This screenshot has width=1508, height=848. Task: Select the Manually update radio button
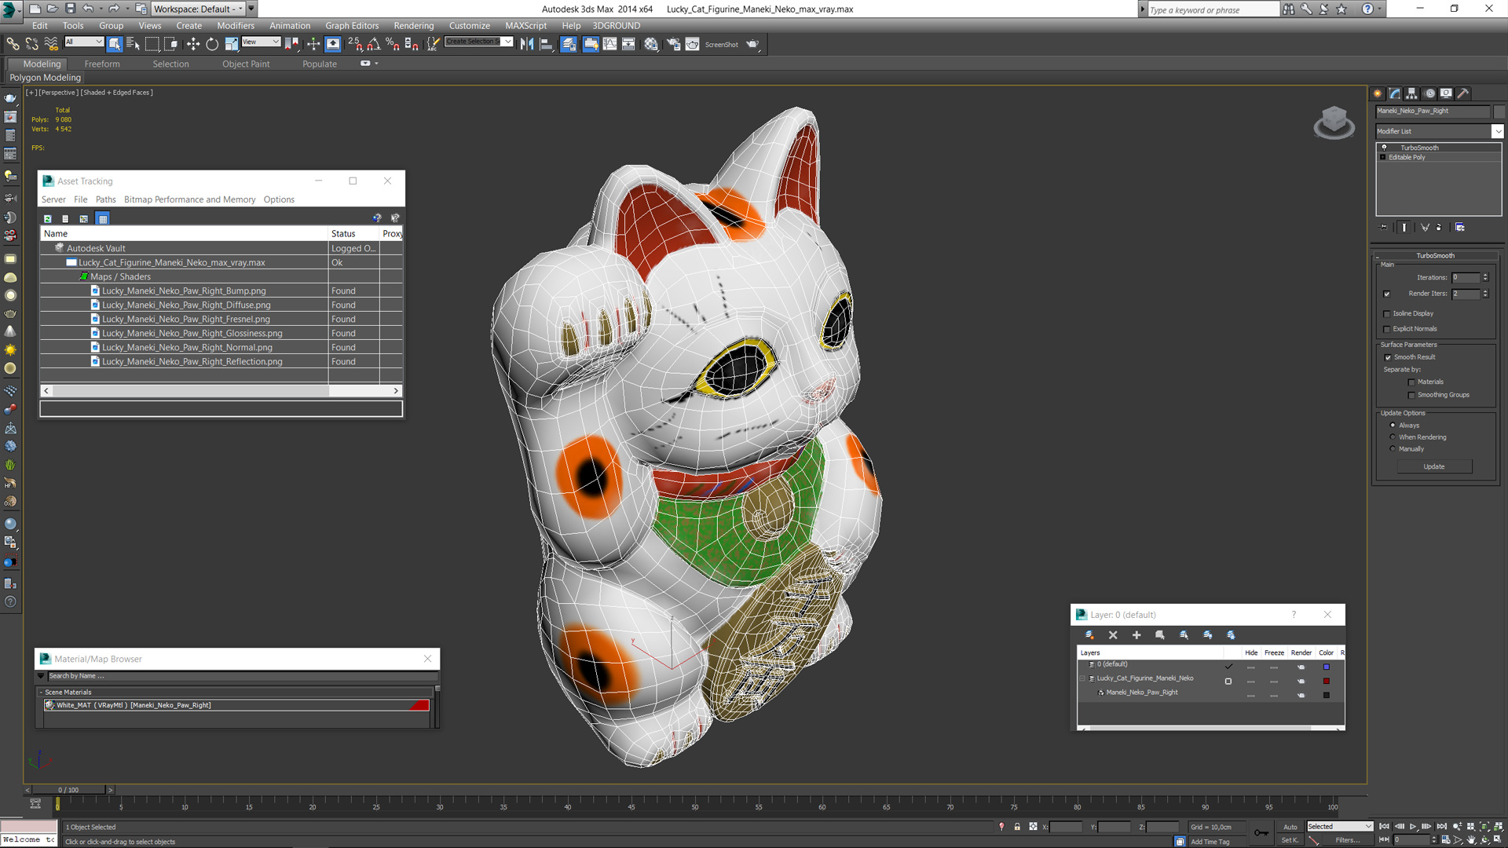[1393, 449]
